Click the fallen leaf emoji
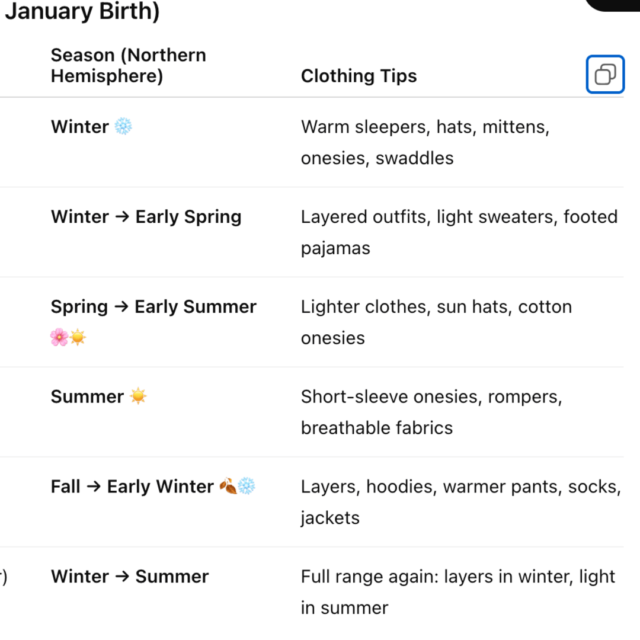The image size is (640, 640). tap(228, 486)
